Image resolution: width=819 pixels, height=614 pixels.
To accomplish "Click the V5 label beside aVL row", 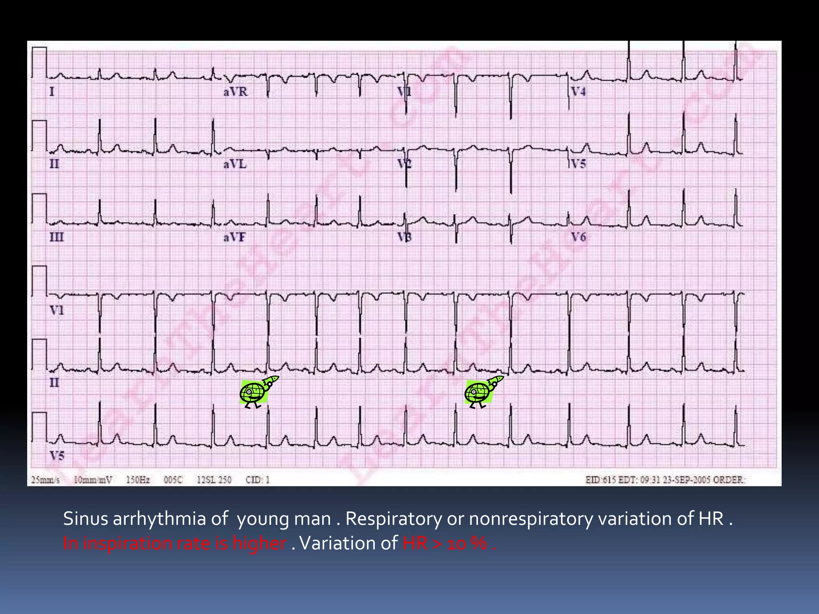I will coord(578,164).
